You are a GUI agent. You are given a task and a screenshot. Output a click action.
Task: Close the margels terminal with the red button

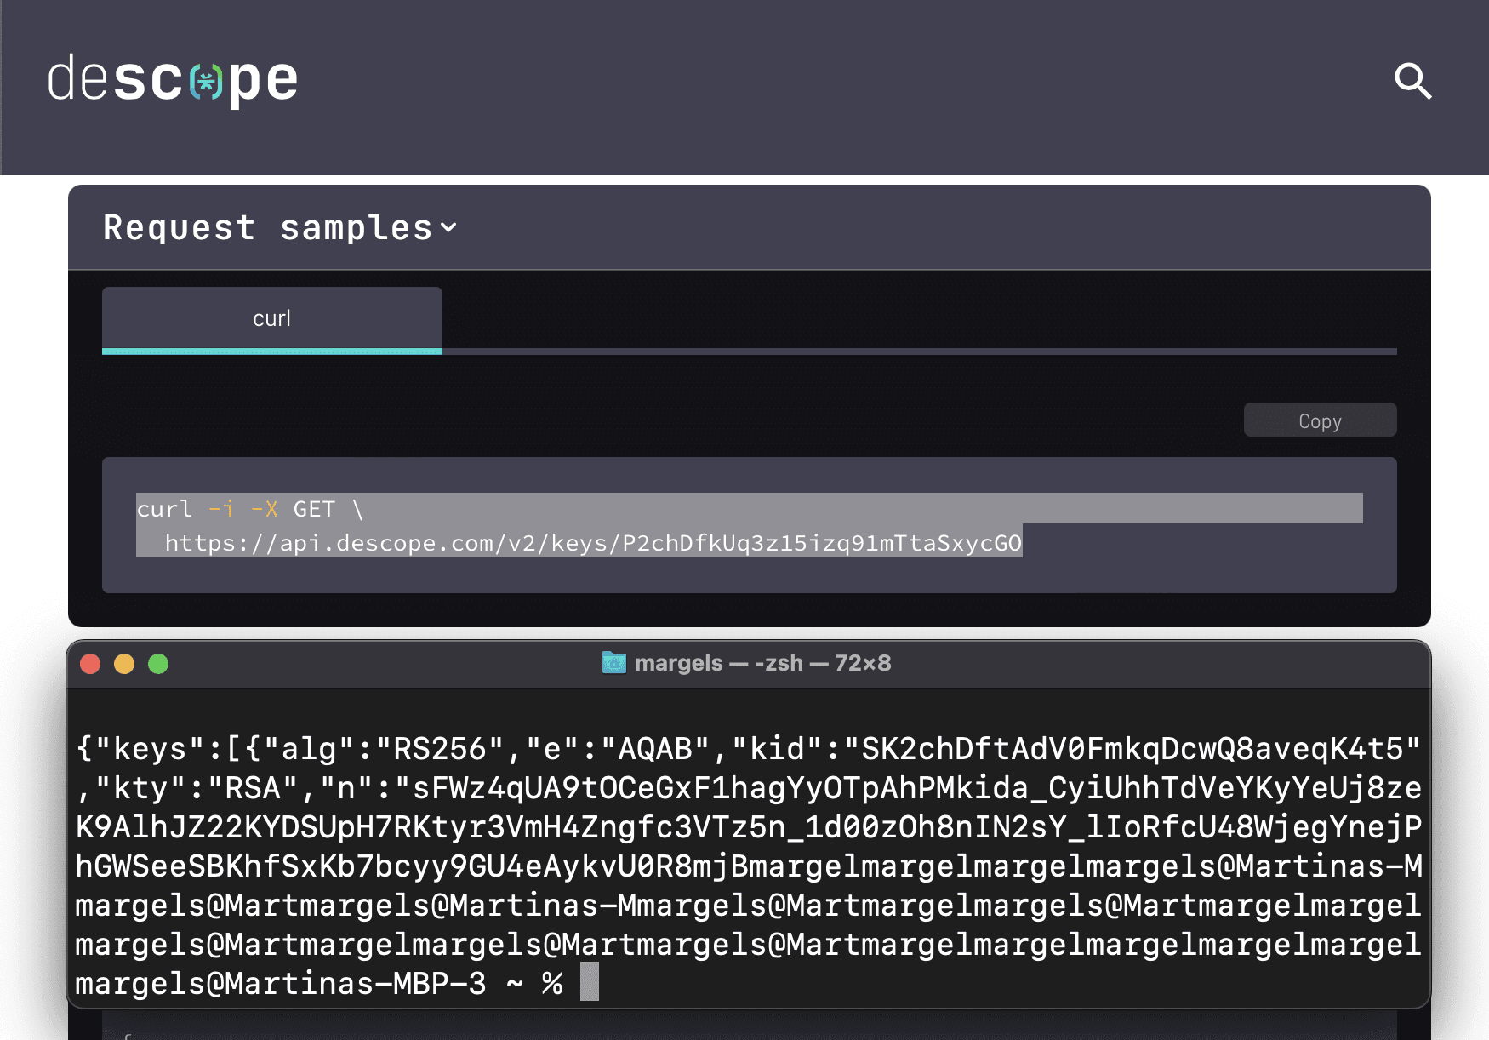90,664
